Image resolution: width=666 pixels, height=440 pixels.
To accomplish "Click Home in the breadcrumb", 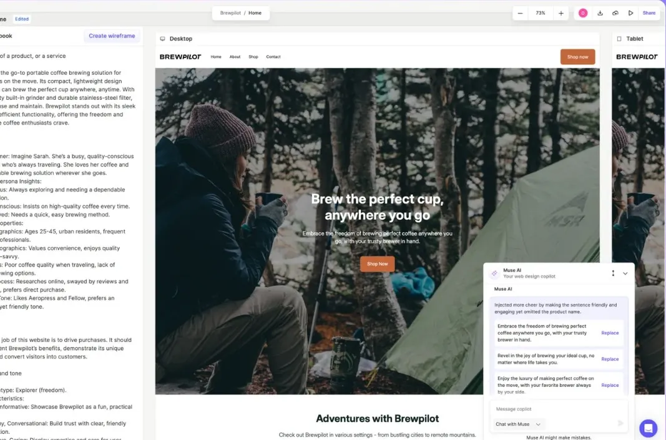I will point(255,13).
